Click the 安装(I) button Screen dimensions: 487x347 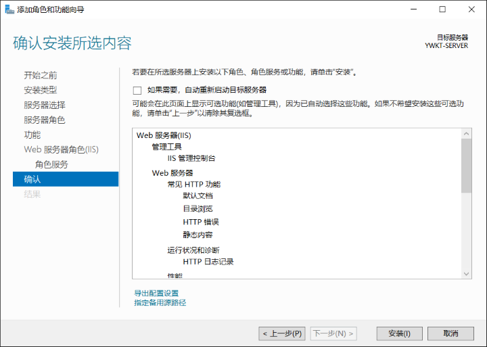click(x=400, y=333)
